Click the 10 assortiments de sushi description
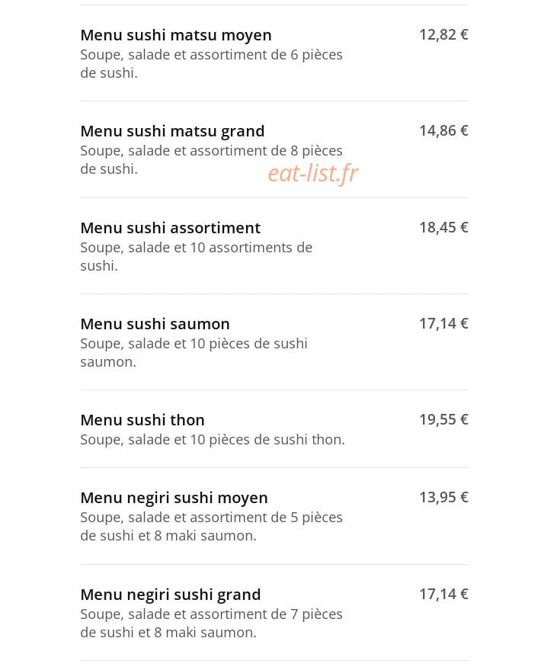 196,256
